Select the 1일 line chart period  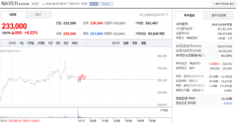[21, 43]
